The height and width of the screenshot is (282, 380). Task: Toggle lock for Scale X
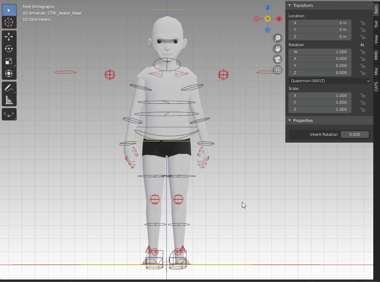pyautogui.click(x=363, y=96)
